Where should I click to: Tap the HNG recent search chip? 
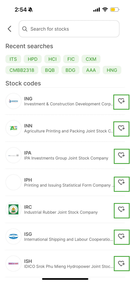pos(112,70)
